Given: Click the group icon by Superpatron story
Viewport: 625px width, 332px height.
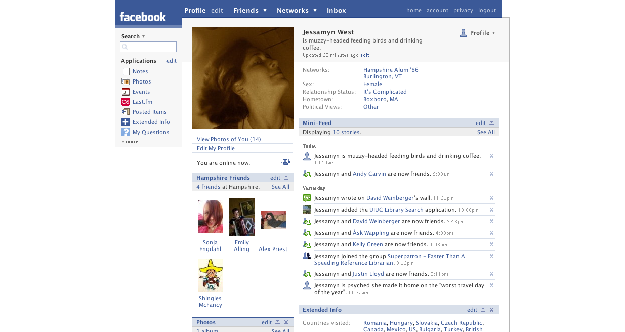Looking at the screenshot, I should point(307,256).
